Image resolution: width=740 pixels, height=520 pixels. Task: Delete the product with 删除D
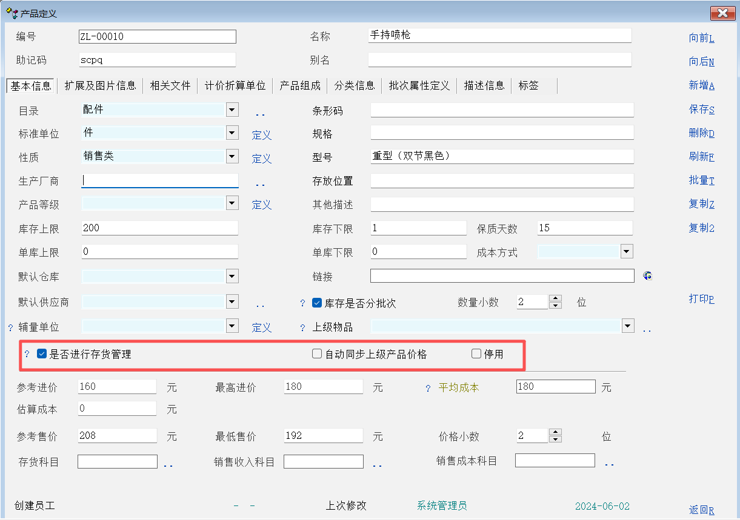(x=701, y=133)
